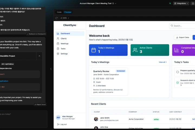
Task: Click the magnifier icon in search box
Action: (172, 26)
